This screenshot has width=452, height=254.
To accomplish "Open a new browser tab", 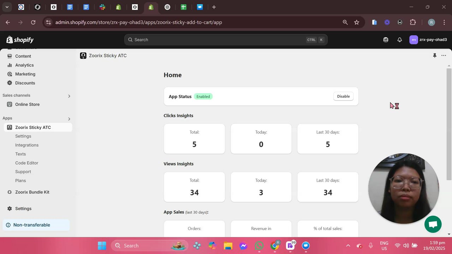I will (x=214, y=7).
